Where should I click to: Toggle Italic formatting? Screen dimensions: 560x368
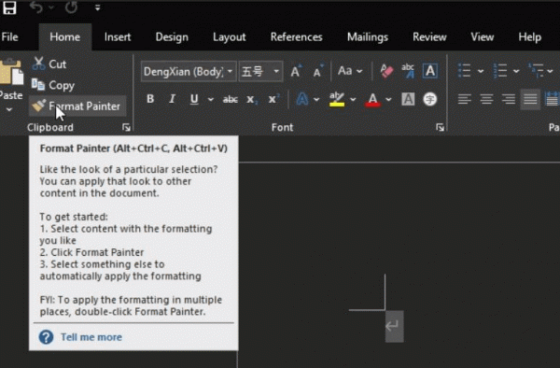172,99
